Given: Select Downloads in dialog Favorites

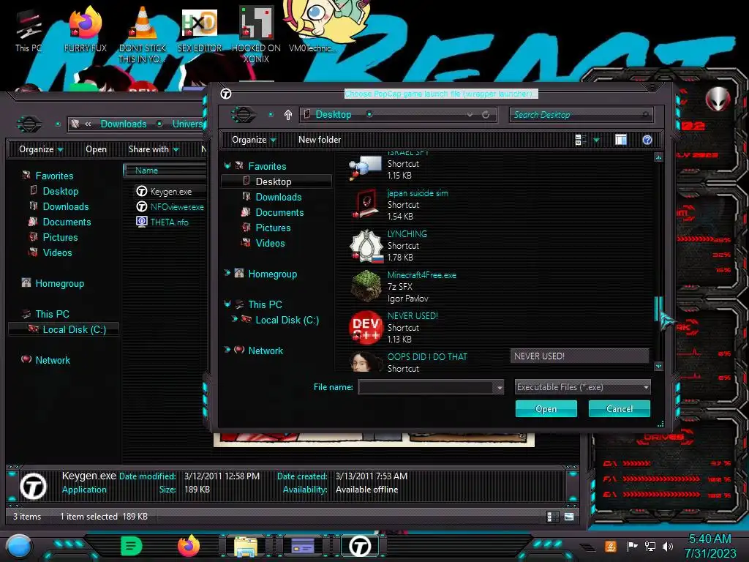Looking at the screenshot, I should (x=279, y=197).
